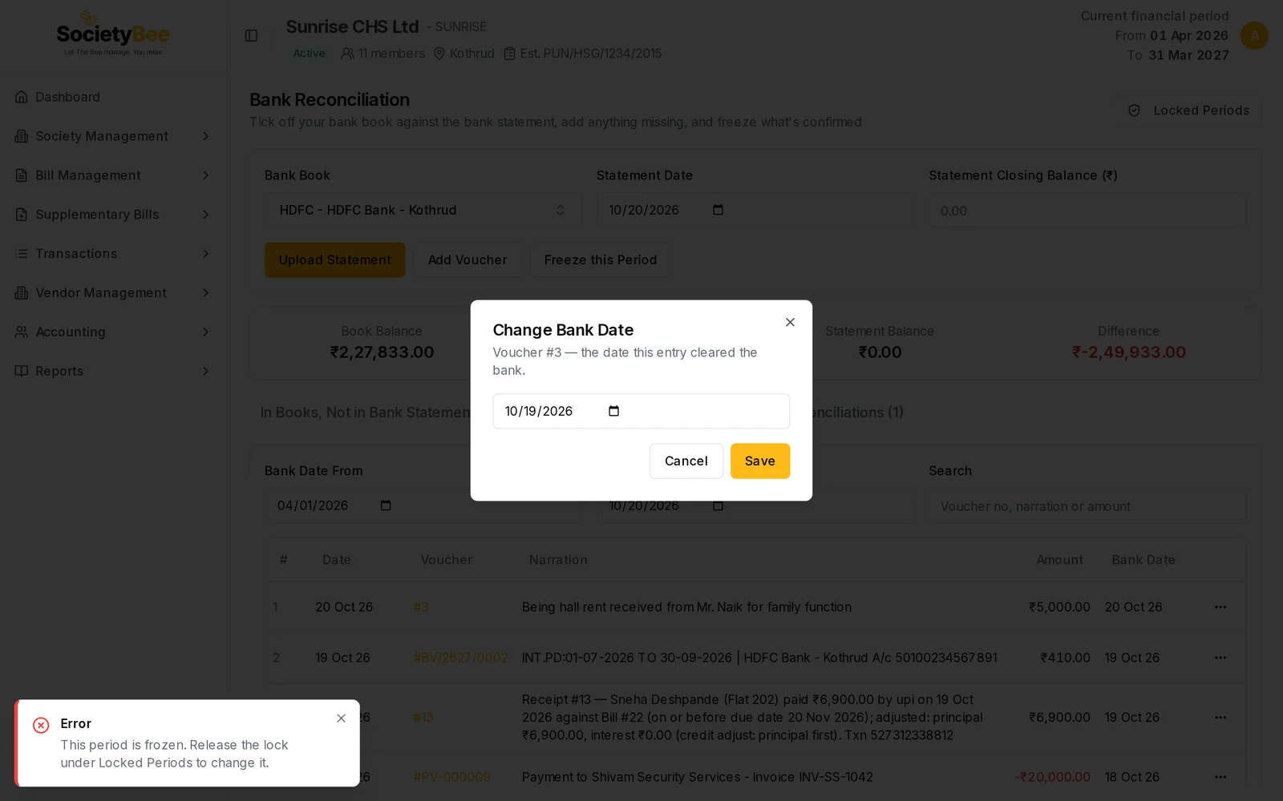Dismiss the Error toast notification

click(x=342, y=718)
